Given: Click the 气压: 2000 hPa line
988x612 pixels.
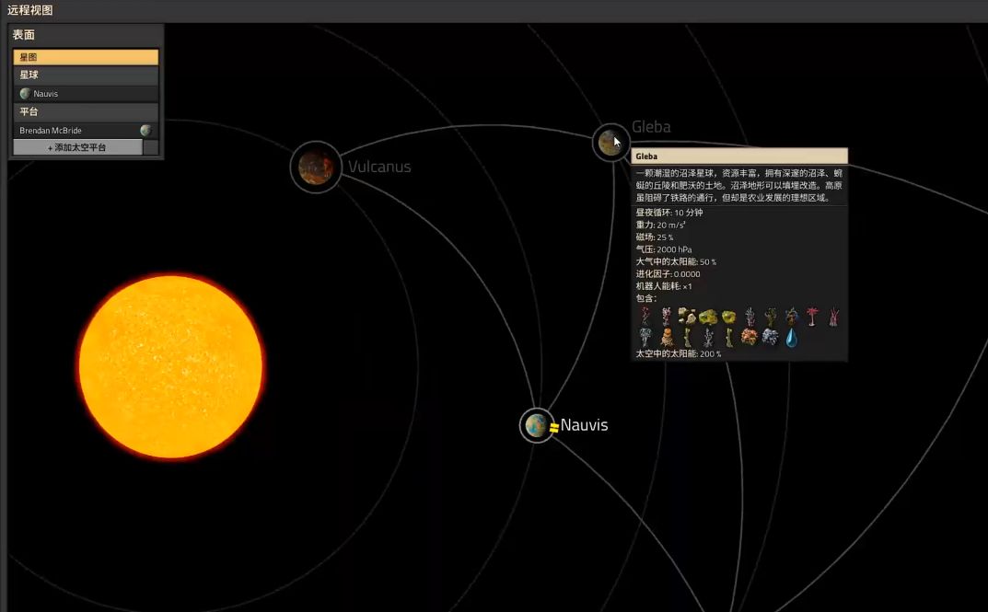Looking at the screenshot, I should point(664,249).
